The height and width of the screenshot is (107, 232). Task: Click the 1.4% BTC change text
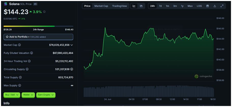[x=23, y=19]
